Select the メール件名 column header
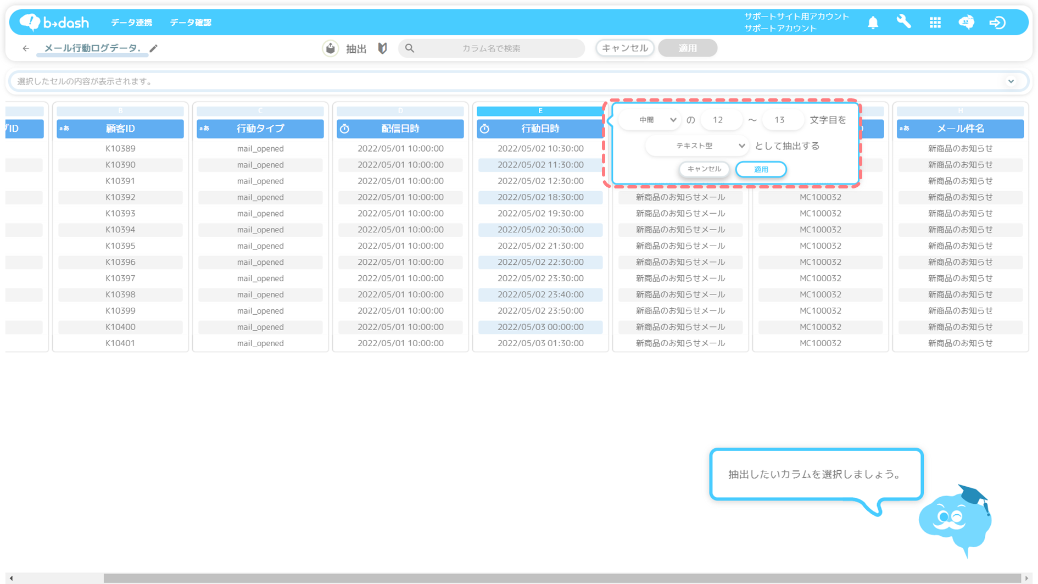The width and height of the screenshot is (1038, 584). coord(960,129)
